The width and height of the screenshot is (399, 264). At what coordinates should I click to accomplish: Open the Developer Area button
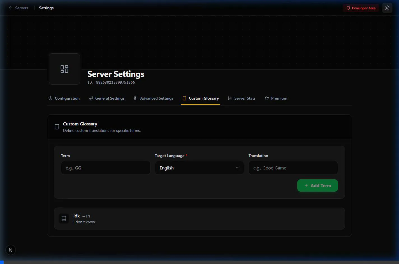tap(361, 8)
